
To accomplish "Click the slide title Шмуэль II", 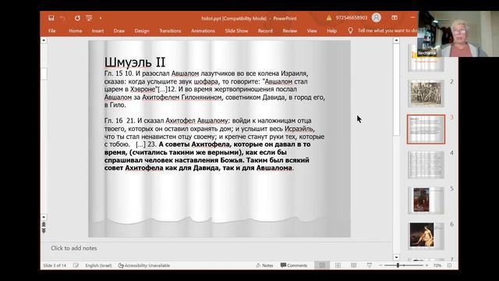I will 135,62.
